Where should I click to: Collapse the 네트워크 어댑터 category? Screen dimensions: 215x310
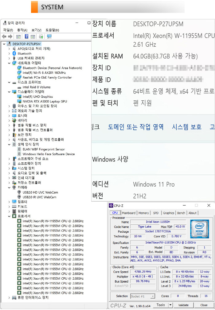(9, 63)
